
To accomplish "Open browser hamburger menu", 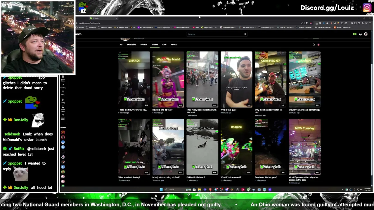I will [370, 23].
